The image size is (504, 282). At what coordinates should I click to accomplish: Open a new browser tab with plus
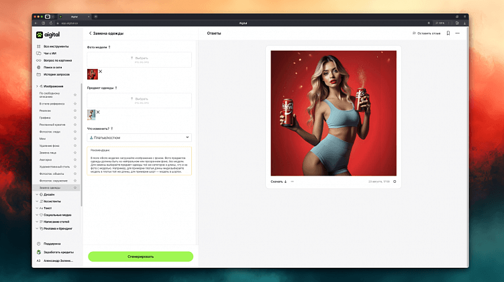click(x=95, y=16)
